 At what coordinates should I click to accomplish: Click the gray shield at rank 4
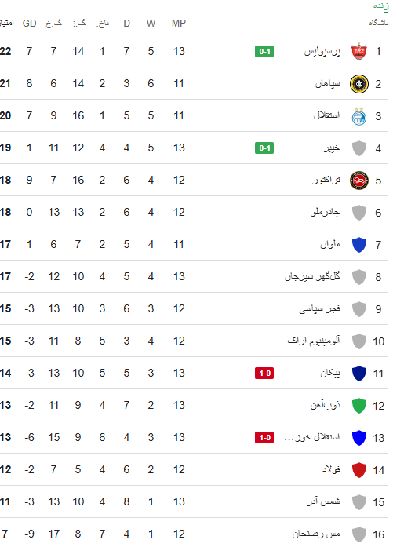[358, 148]
